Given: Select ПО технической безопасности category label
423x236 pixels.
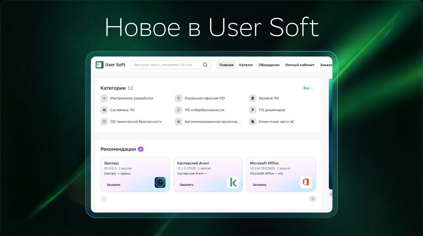Looking at the screenshot, I should (x=136, y=122).
